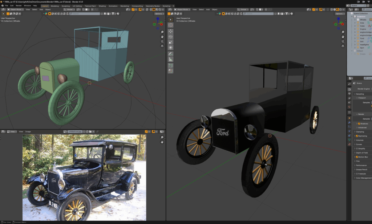Switch to the Shading workspace tab
Image resolution: width=372 pixels, height=224 pixels.
click(102, 6)
